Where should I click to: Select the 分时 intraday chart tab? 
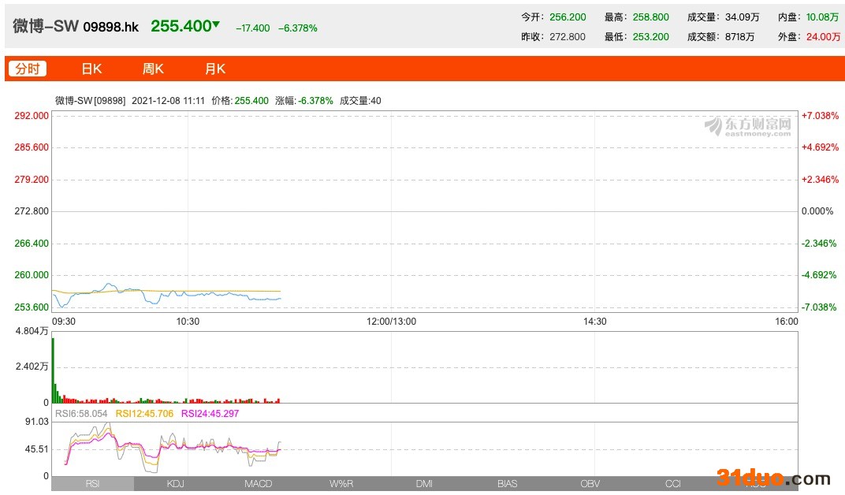(x=28, y=69)
